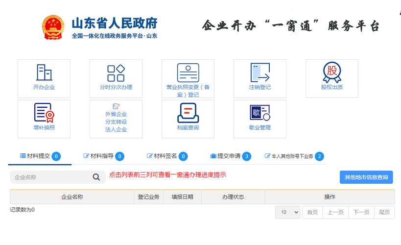Open the 档案查询 tile

tap(188, 119)
